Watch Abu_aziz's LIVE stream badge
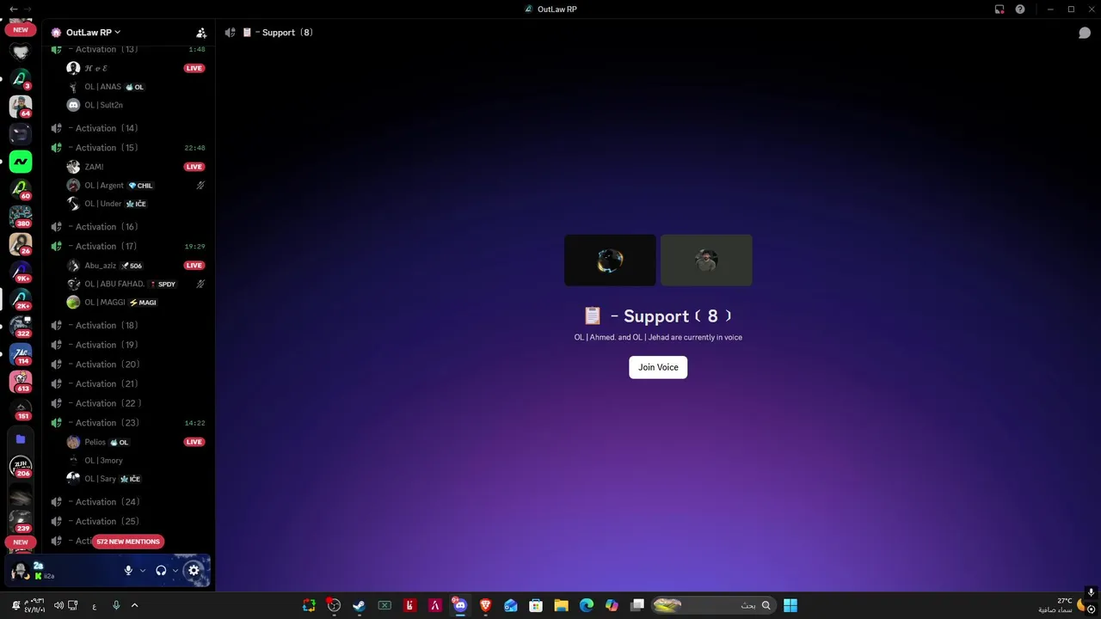Viewport: 1101px width, 619px height. pyautogui.click(x=194, y=266)
